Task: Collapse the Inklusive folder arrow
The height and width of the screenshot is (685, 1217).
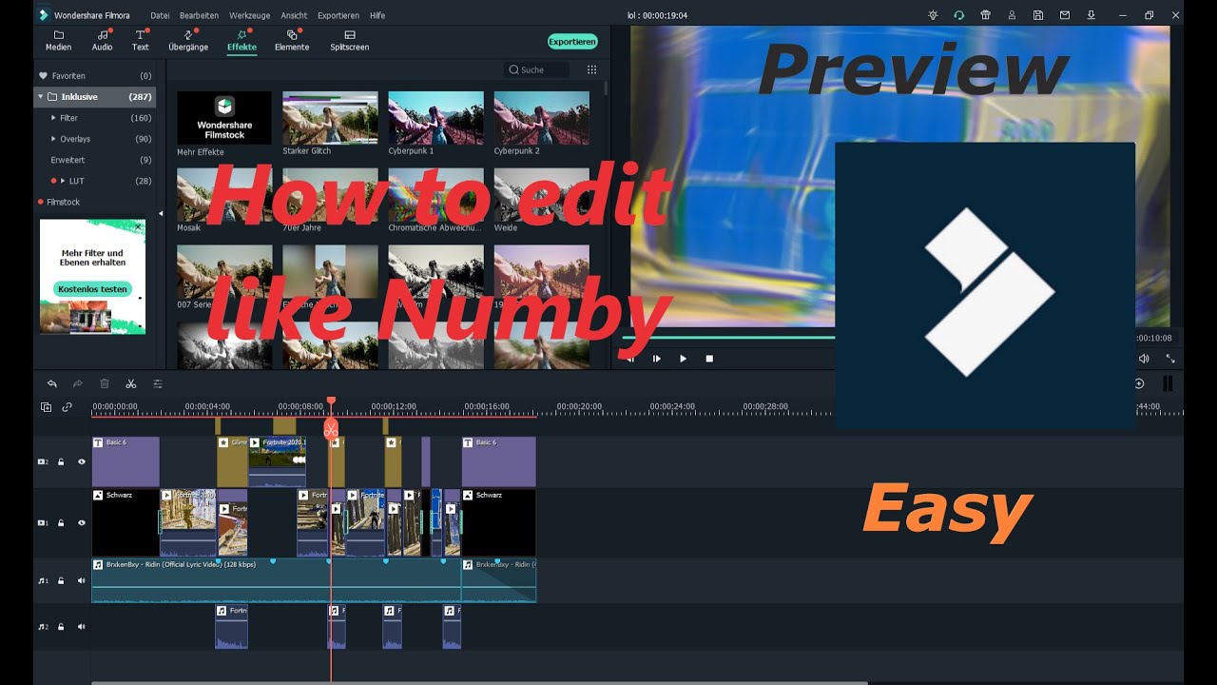Action: (x=41, y=96)
